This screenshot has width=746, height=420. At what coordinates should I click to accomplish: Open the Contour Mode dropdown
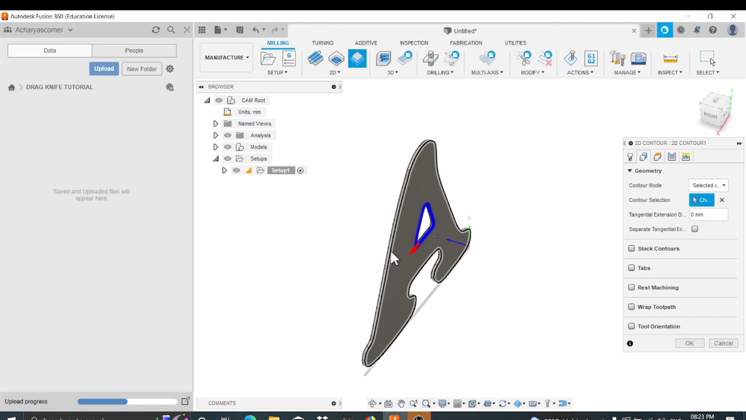point(708,185)
